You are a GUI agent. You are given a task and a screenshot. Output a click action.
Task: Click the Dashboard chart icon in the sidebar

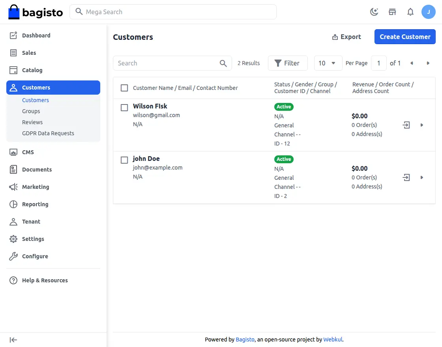pyautogui.click(x=13, y=35)
